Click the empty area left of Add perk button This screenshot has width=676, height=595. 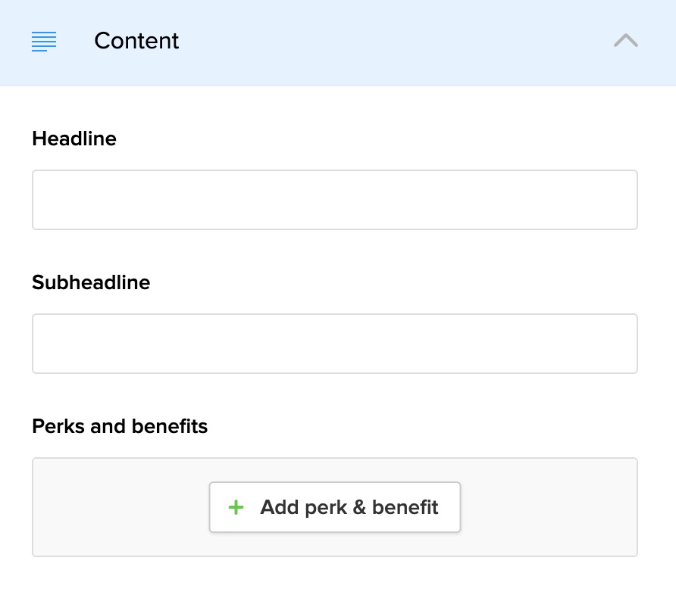121,507
